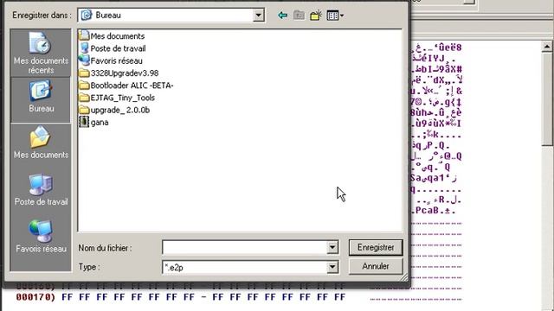Go back using the green arrow icon

click(283, 16)
